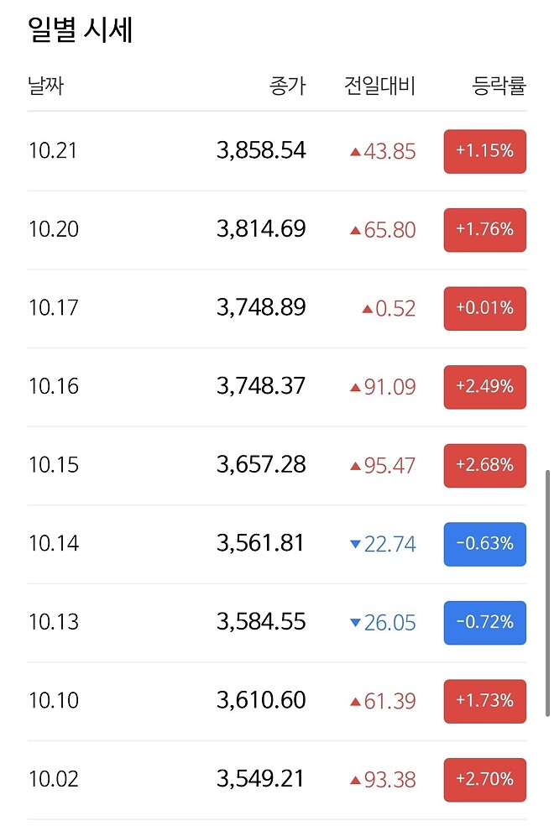Click the red arrow next to 93.38
This screenshot has height=826, width=554.
[355, 781]
